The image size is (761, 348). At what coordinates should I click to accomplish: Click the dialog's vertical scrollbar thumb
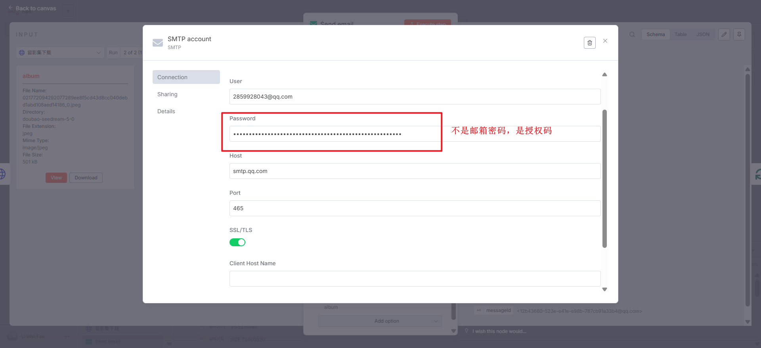pyautogui.click(x=604, y=179)
